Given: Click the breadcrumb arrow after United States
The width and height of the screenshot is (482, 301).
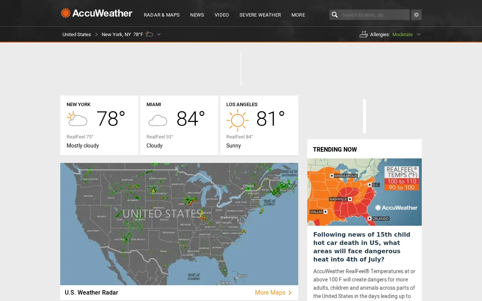Looking at the screenshot, I should coord(96,34).
